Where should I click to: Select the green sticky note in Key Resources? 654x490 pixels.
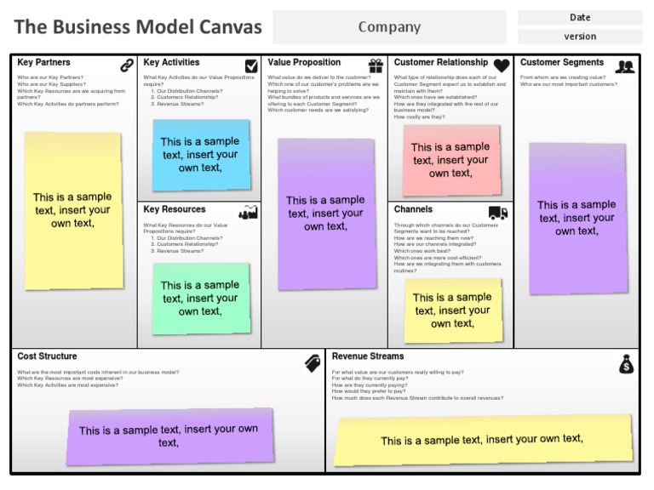click(x=201, y=298)
